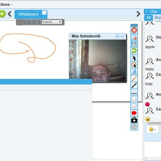Select the blue letter A text tool
Viewport: 161px width, 161px height.
click(x=134, y=72)
